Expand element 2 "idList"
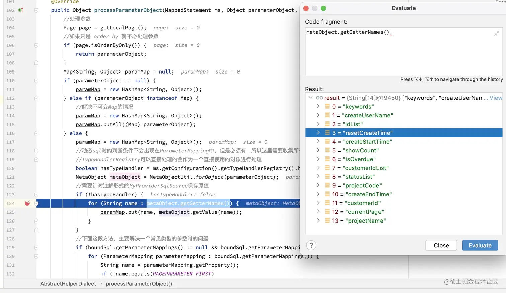Screen dimensions: 506x293 [318, 124]
